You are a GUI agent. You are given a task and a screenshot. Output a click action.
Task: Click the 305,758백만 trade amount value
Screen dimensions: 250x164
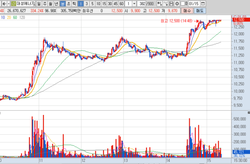pyautogui.click(x=71, y=11)
